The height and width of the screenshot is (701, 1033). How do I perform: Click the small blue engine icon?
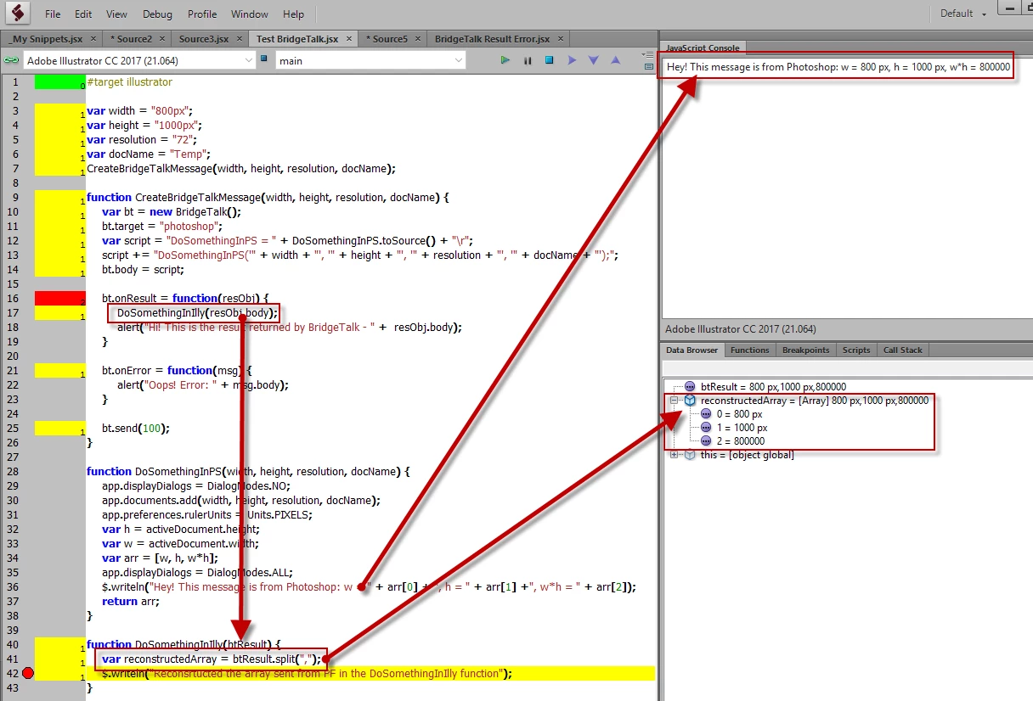tap(263, 59)
